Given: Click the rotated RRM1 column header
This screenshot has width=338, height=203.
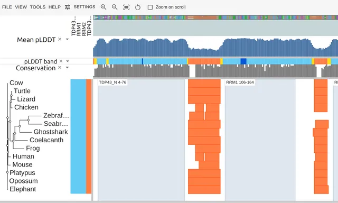Looking at the screenshot, I should 79,29.
